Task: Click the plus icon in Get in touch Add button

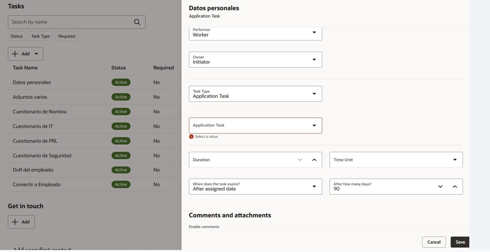Action: [15, 222]
